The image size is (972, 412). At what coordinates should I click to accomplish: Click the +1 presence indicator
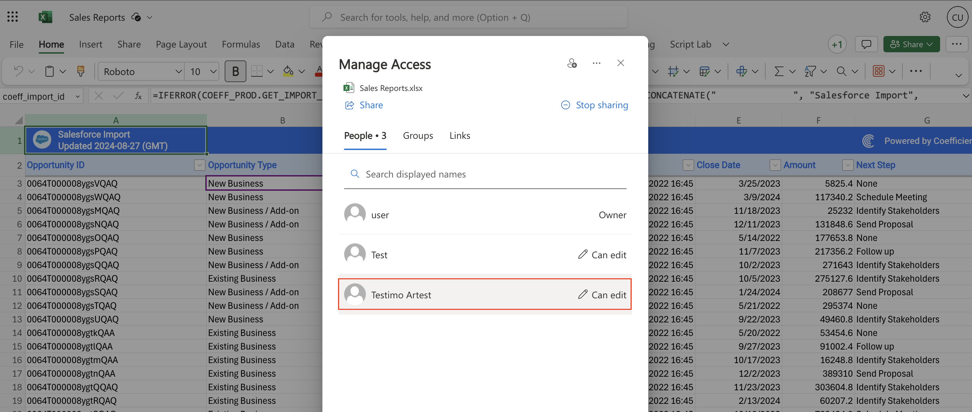837,44
